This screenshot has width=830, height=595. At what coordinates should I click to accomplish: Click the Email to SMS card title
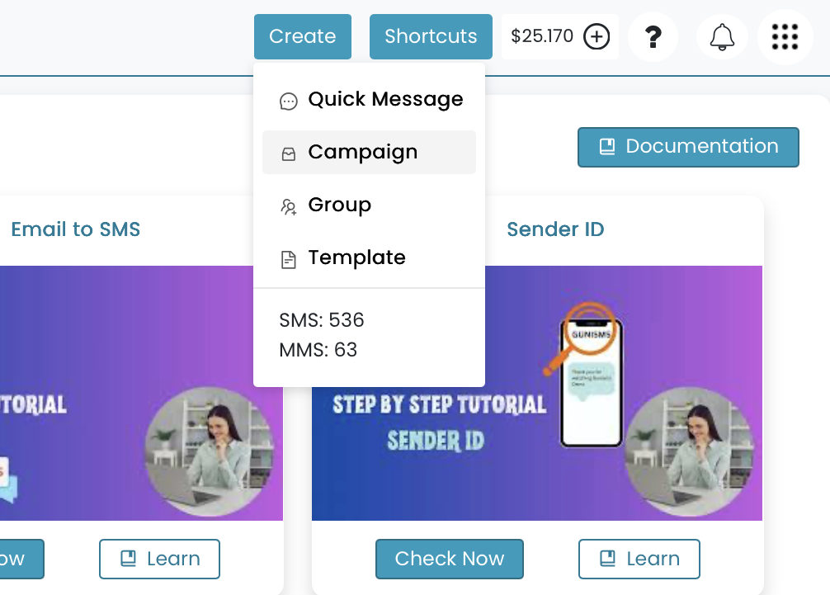click(76, 229)
